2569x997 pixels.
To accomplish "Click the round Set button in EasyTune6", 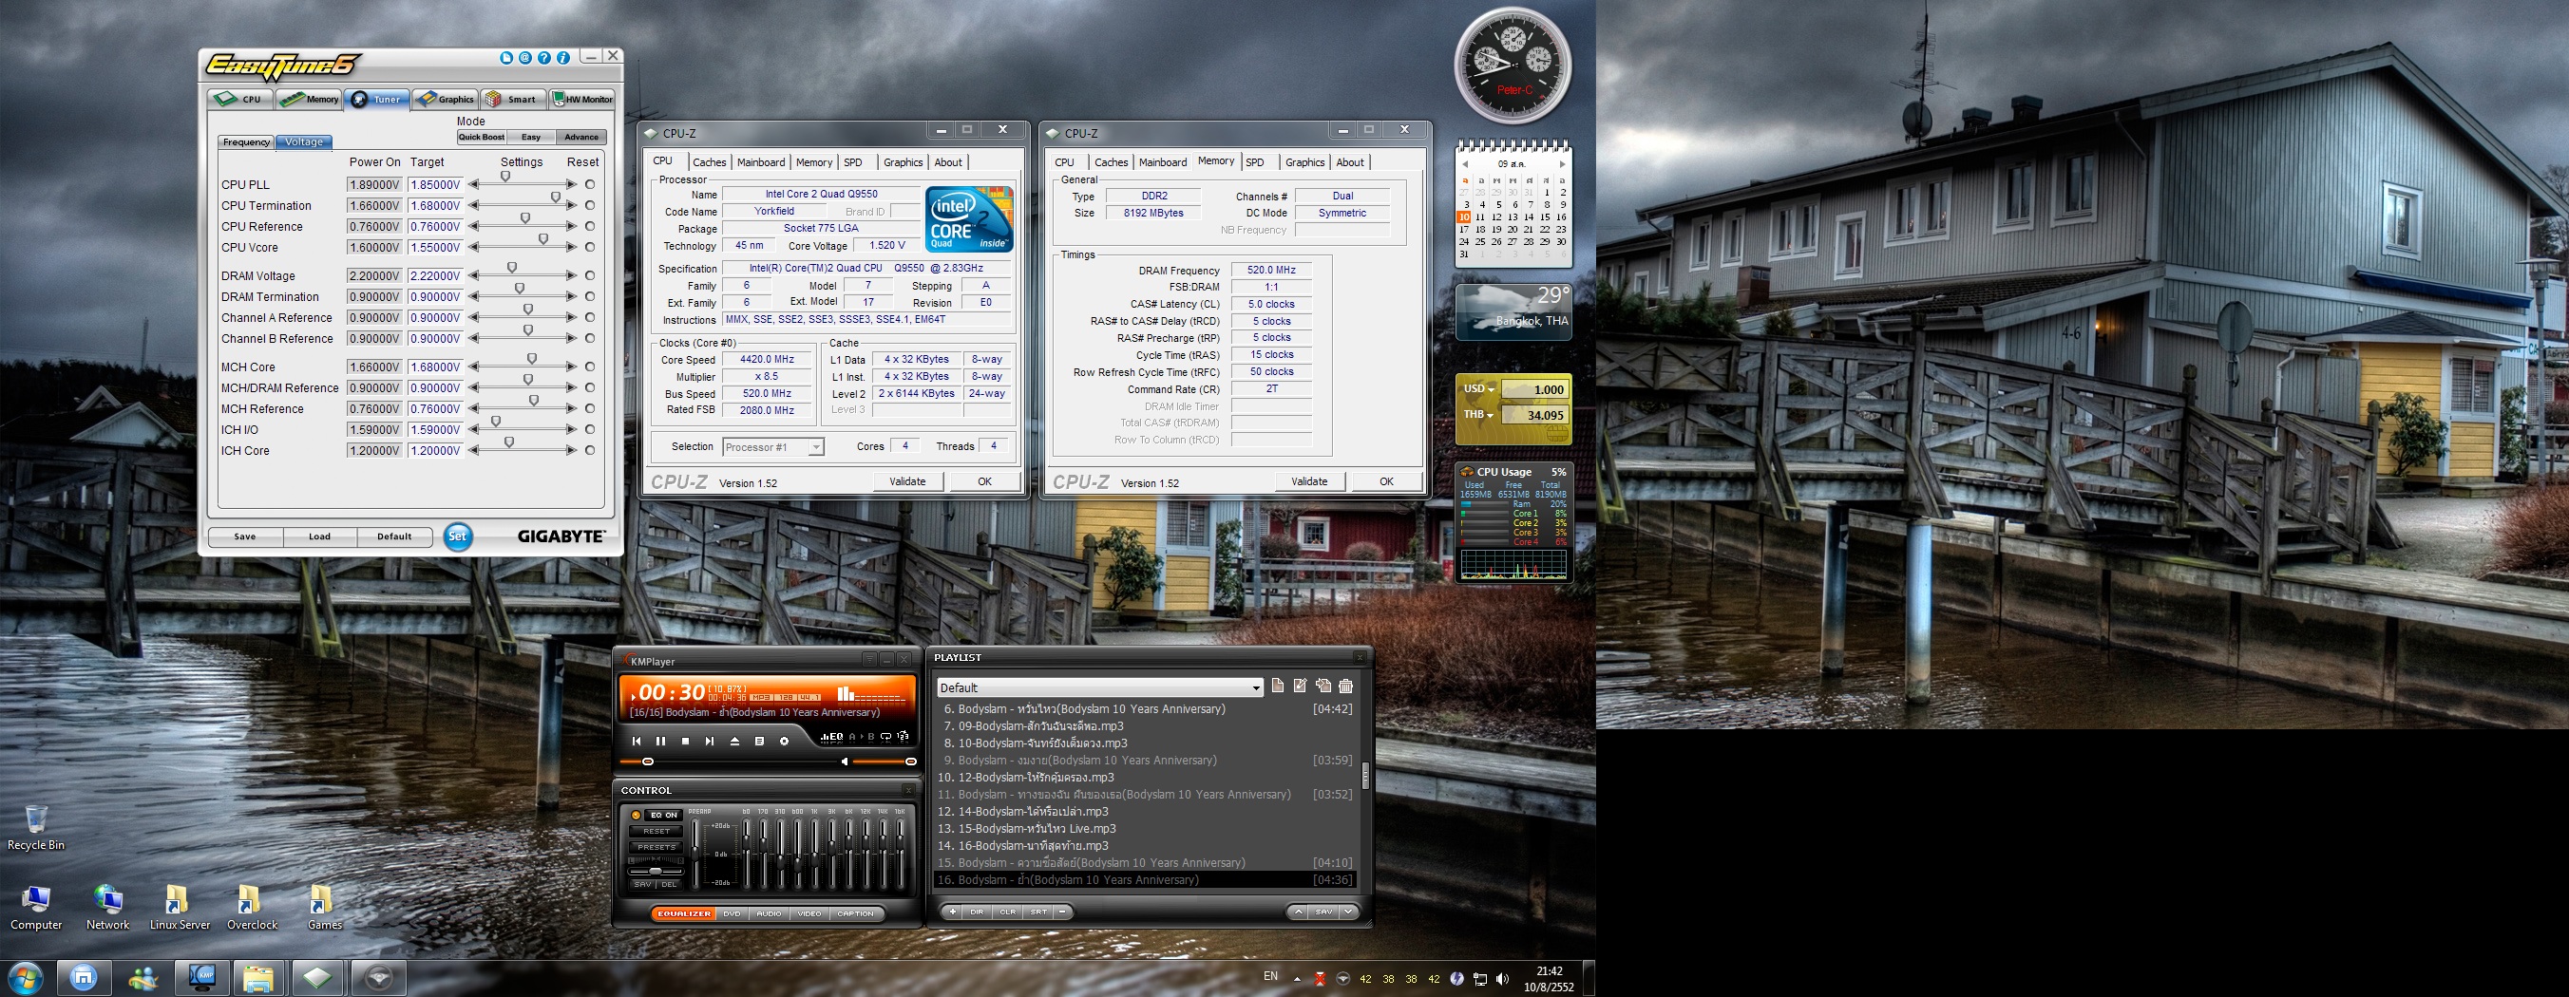I will point(458,536).
